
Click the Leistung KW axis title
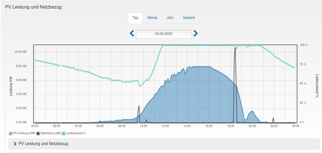(x=11, y=86)
